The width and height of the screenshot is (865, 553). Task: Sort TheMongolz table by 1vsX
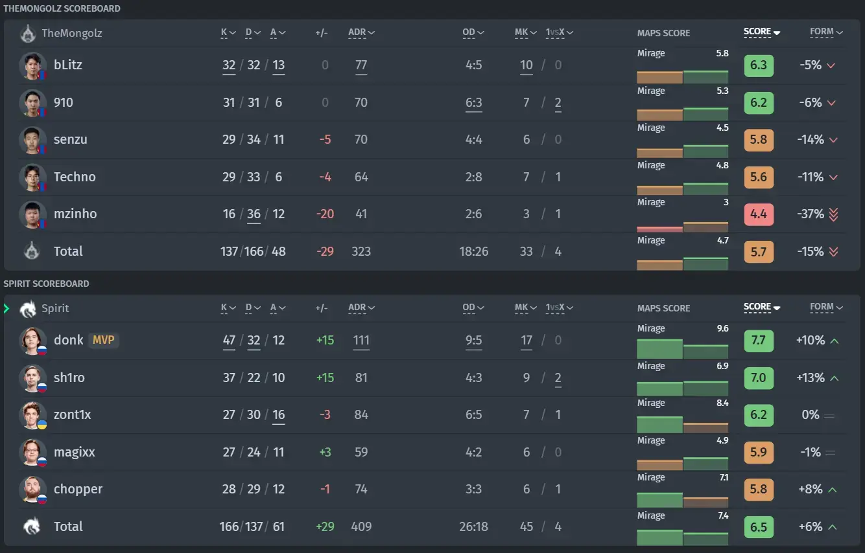pos(558,33)
